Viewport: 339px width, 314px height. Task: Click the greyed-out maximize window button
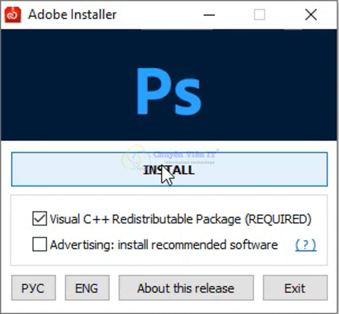(x=260, y=15)
